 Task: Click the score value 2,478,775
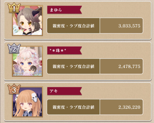129,66
